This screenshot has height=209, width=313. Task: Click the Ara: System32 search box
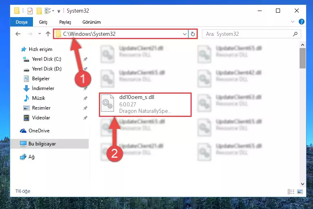coord(251,34)
